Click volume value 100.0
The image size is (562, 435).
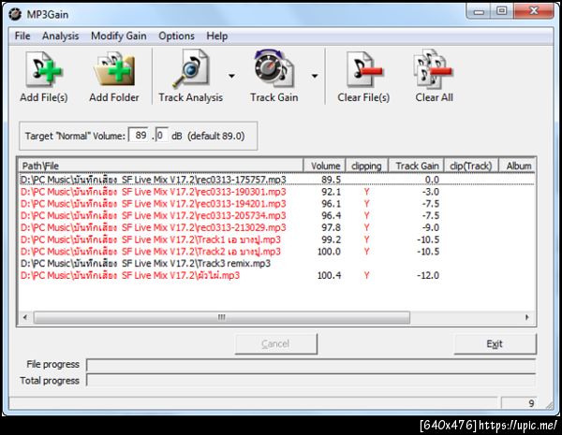[x=329, y=252]
